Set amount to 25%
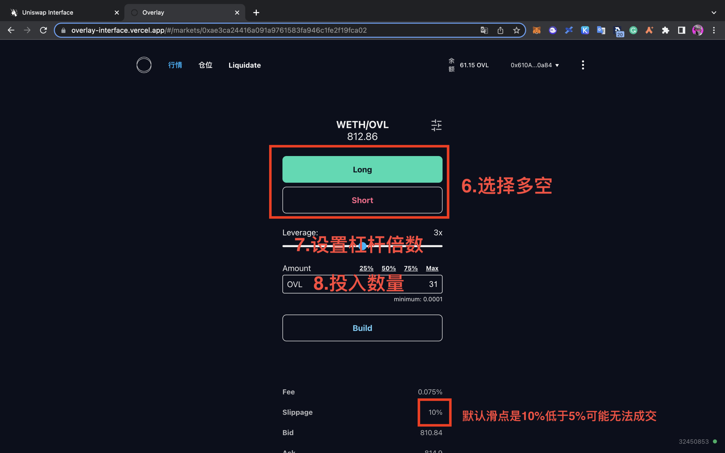725x453 pixels. (366, 268)
